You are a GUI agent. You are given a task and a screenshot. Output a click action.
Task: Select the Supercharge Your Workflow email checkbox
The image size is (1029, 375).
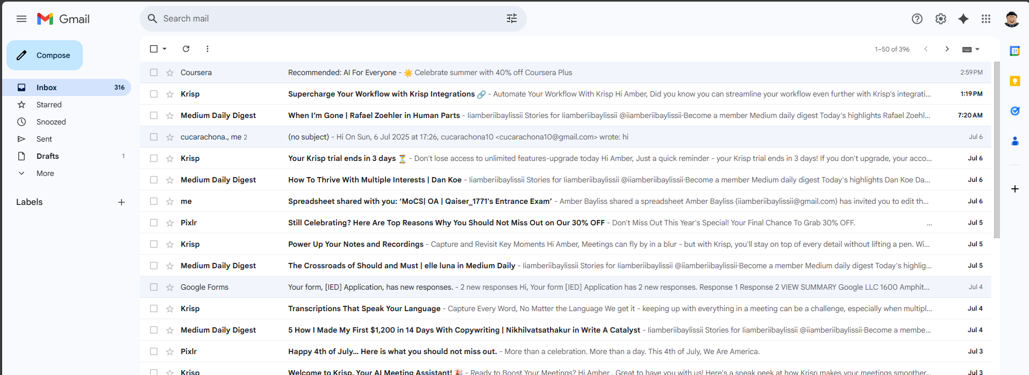[154, 94]
